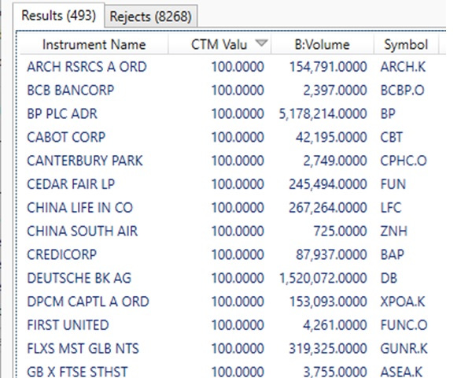Click volume 87,937.0000 cell
The width and height of the screenshot is (472, 378).
tap(331, 254)
